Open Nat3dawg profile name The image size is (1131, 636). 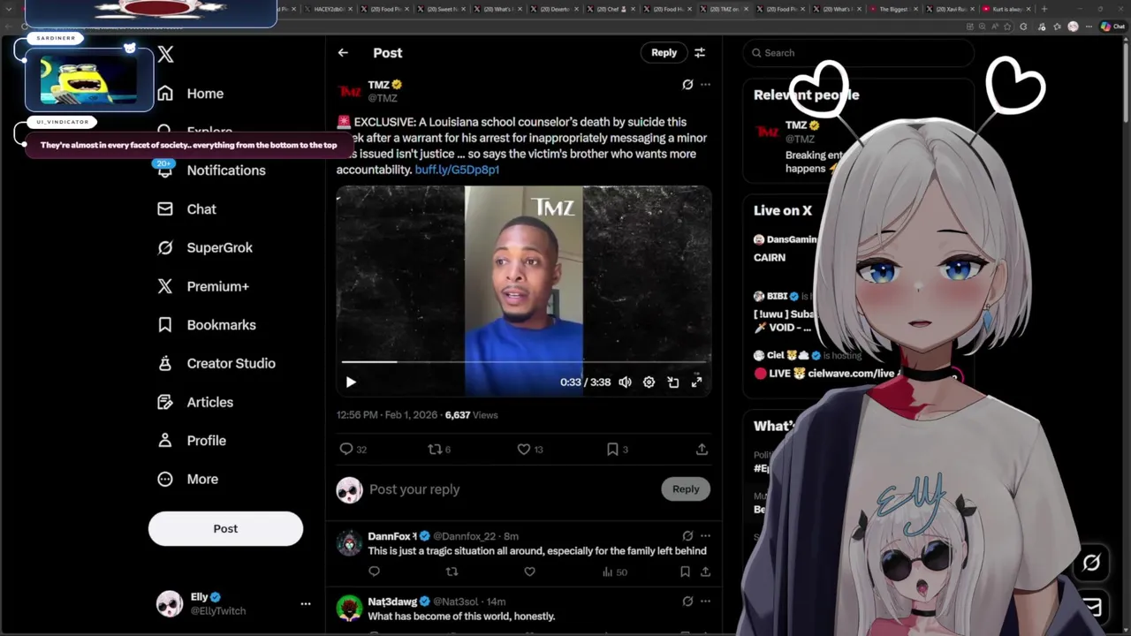pos(392,602)
